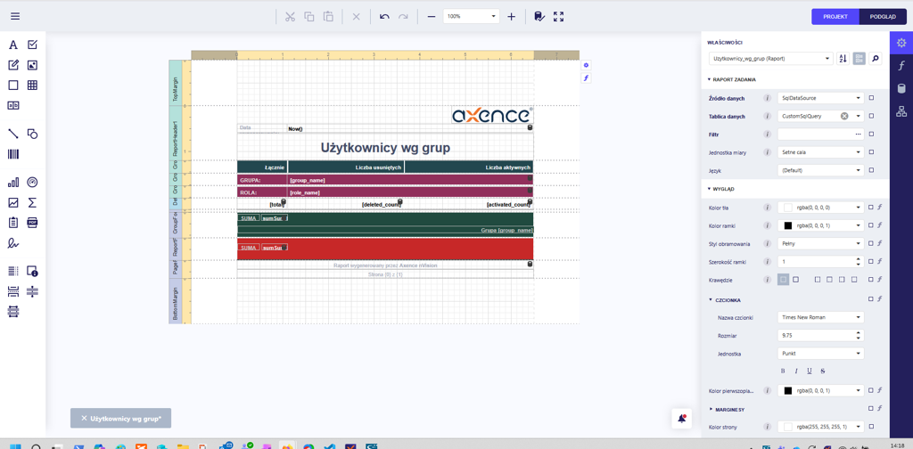Select the Barcode tool in toolbox

13,154
